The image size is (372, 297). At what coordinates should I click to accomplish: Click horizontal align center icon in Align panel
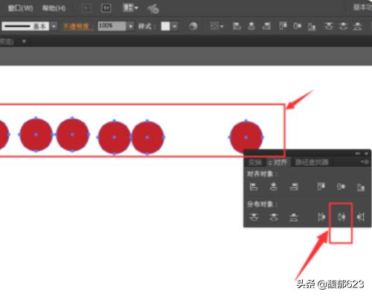(274, 186)
